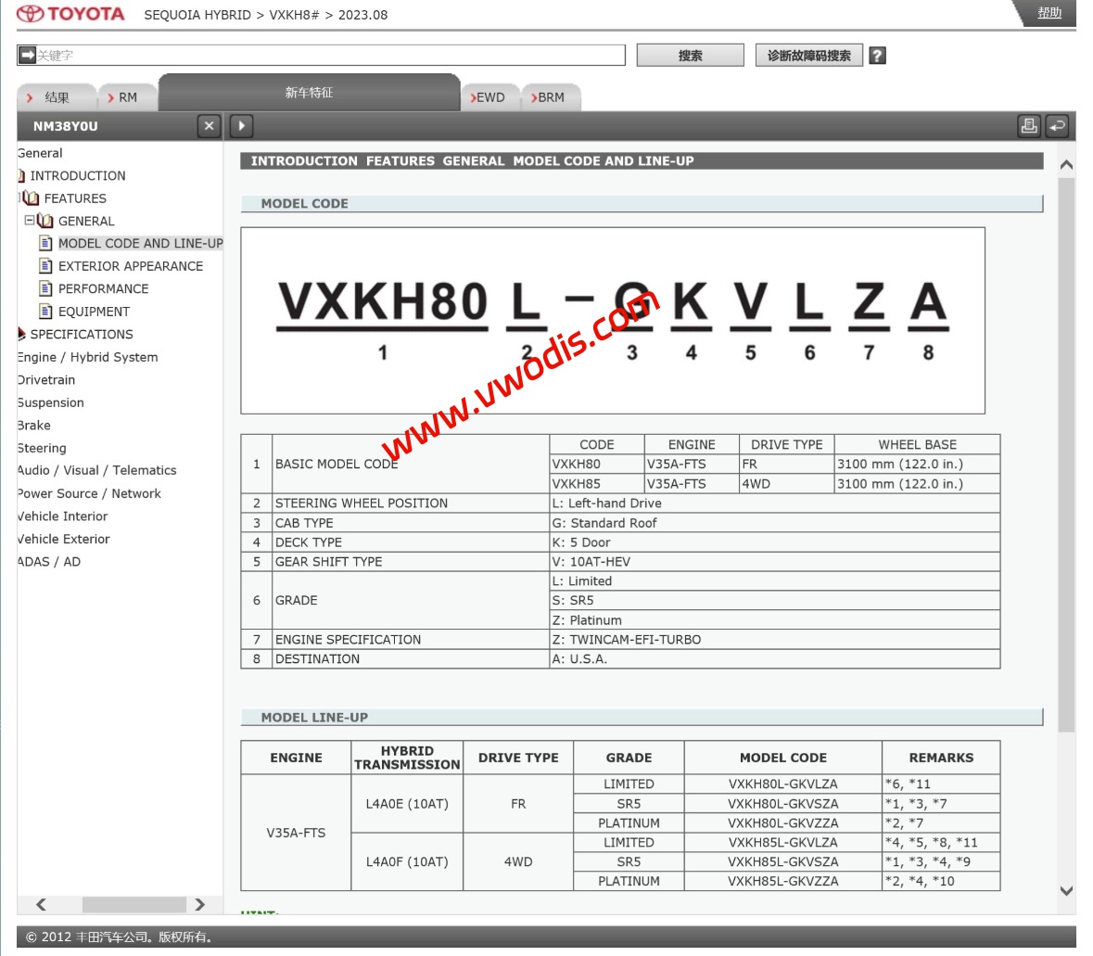Click the arrow icon beside the keyword field
The width and height of the screenshot is (1093, 956).
(27, 55)
